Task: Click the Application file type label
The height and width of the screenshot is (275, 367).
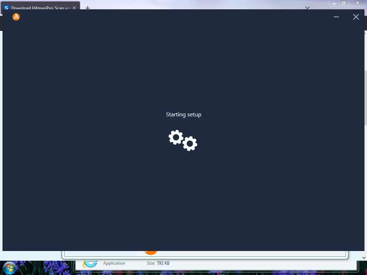Action: 114,263
